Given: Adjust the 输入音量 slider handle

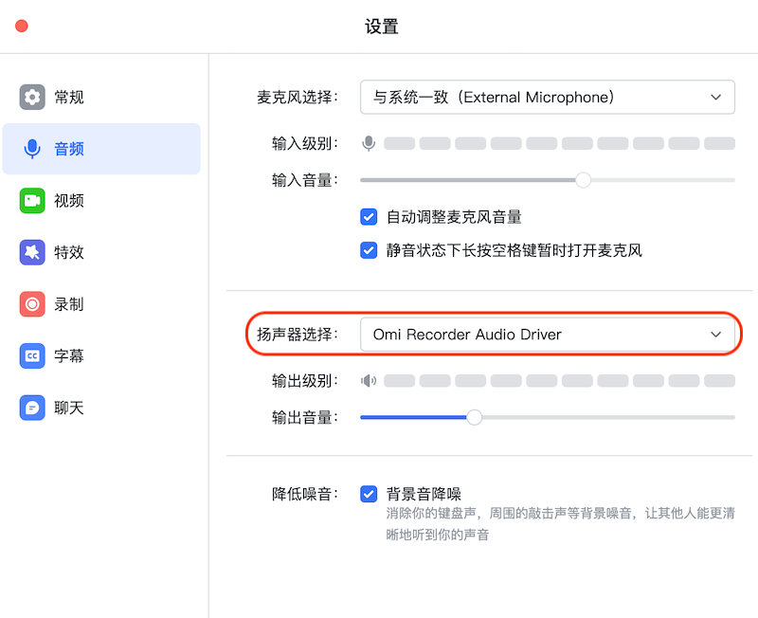Looking at the screenshot, I should [x=583, y=179].
